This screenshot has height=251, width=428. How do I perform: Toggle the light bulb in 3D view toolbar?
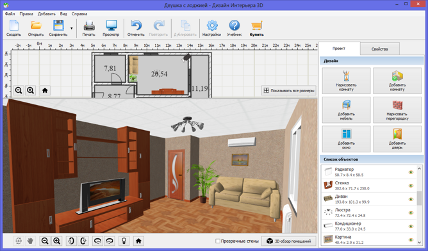coord(124,241)
